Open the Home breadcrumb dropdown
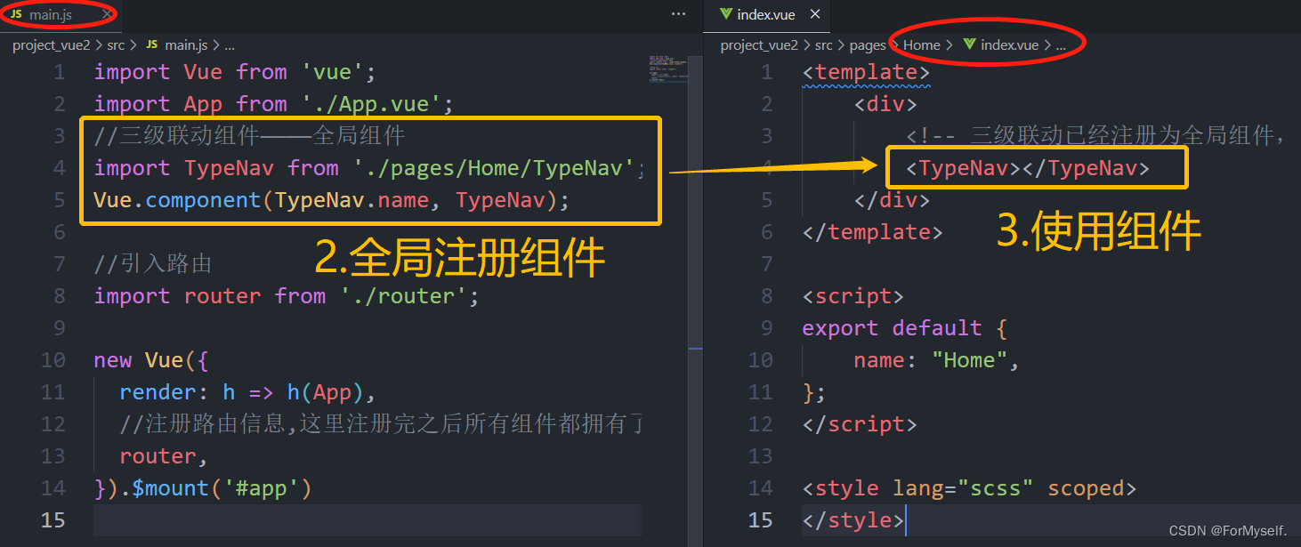This screenshot has height=547, width=1301. point(922,44)
